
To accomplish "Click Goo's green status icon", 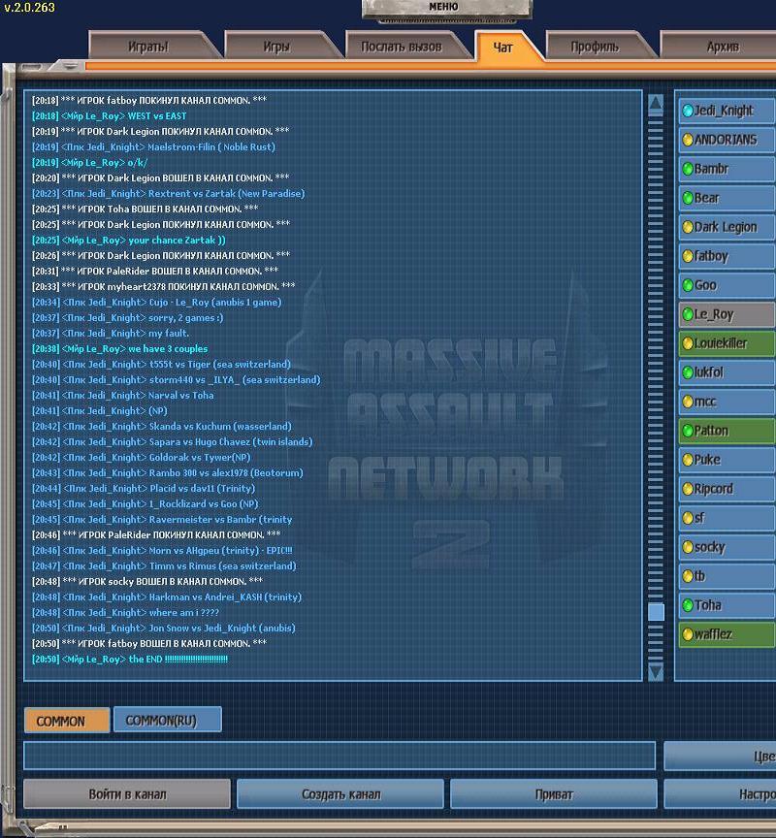I will (x=688, y=285).
